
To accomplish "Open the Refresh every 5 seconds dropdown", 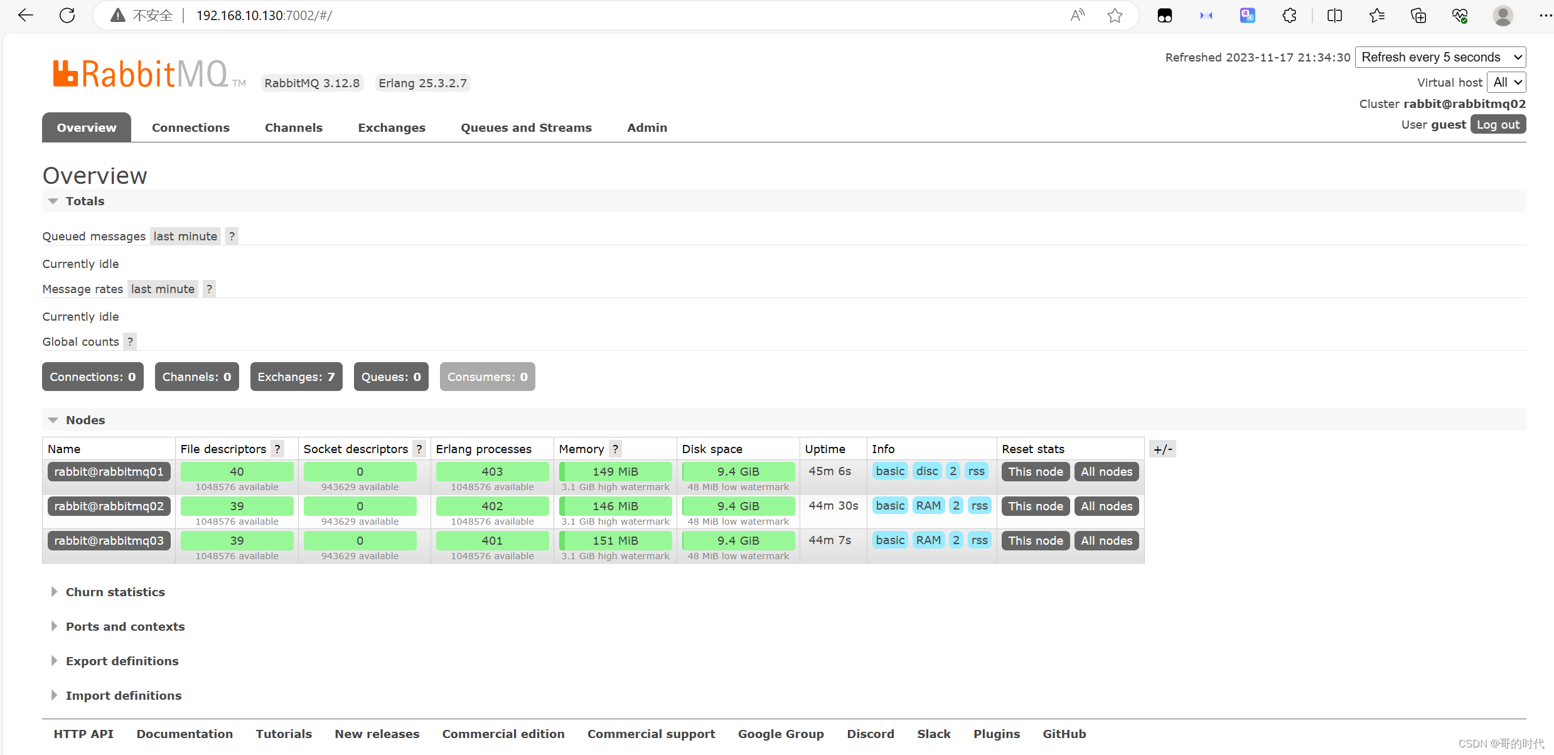I will coord(1440,57).
